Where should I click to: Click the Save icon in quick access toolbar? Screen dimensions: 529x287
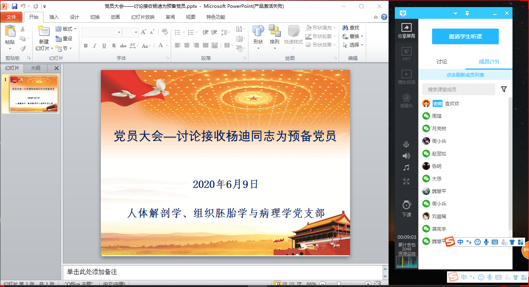(15, 6)
